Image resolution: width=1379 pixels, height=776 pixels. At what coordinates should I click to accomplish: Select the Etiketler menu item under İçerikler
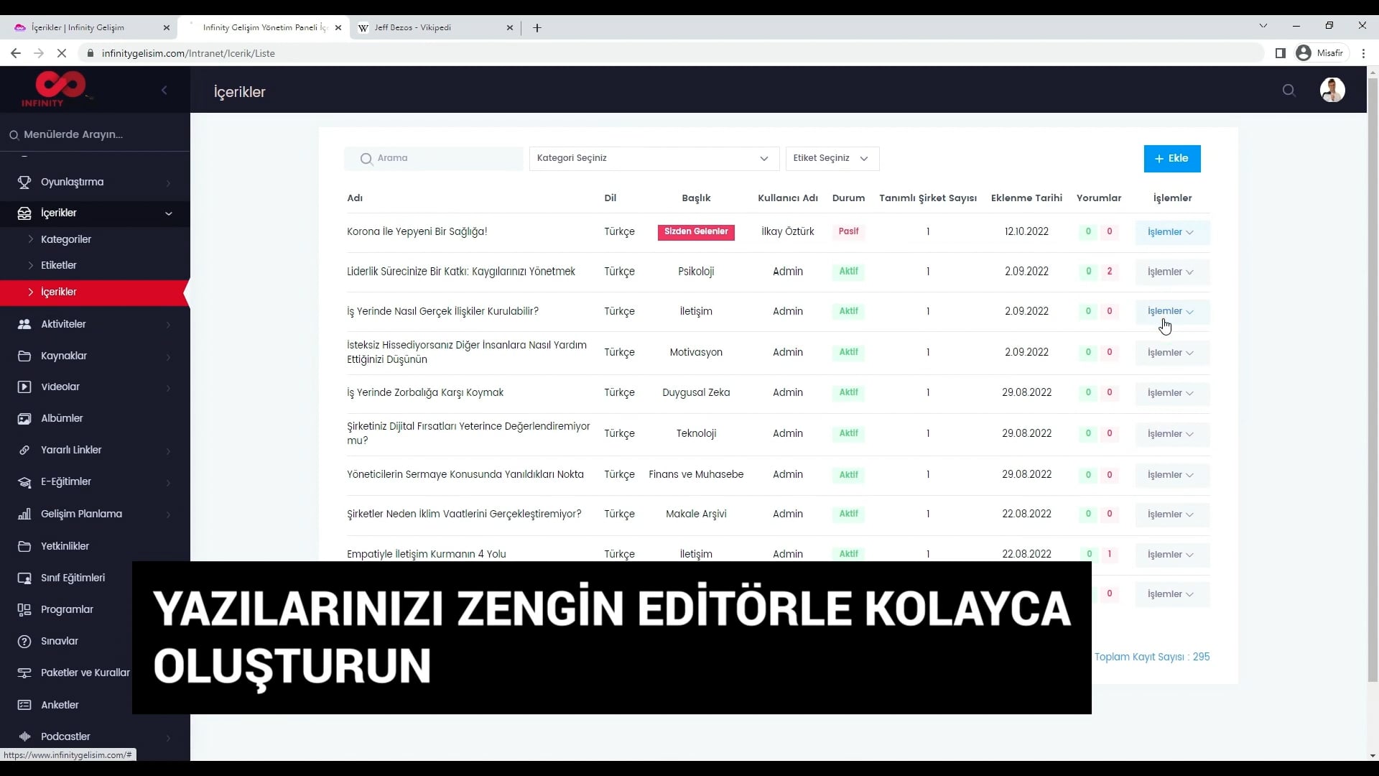pos(59,264)
